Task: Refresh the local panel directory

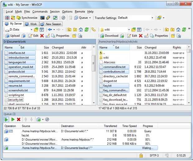Action: coord(87,30)
